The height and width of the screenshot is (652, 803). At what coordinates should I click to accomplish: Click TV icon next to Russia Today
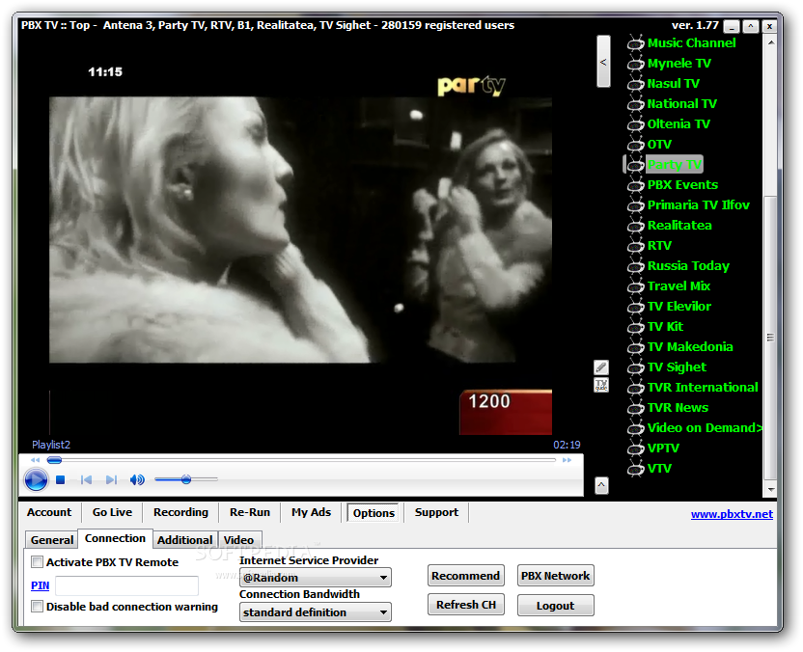[x=635, y=266]
